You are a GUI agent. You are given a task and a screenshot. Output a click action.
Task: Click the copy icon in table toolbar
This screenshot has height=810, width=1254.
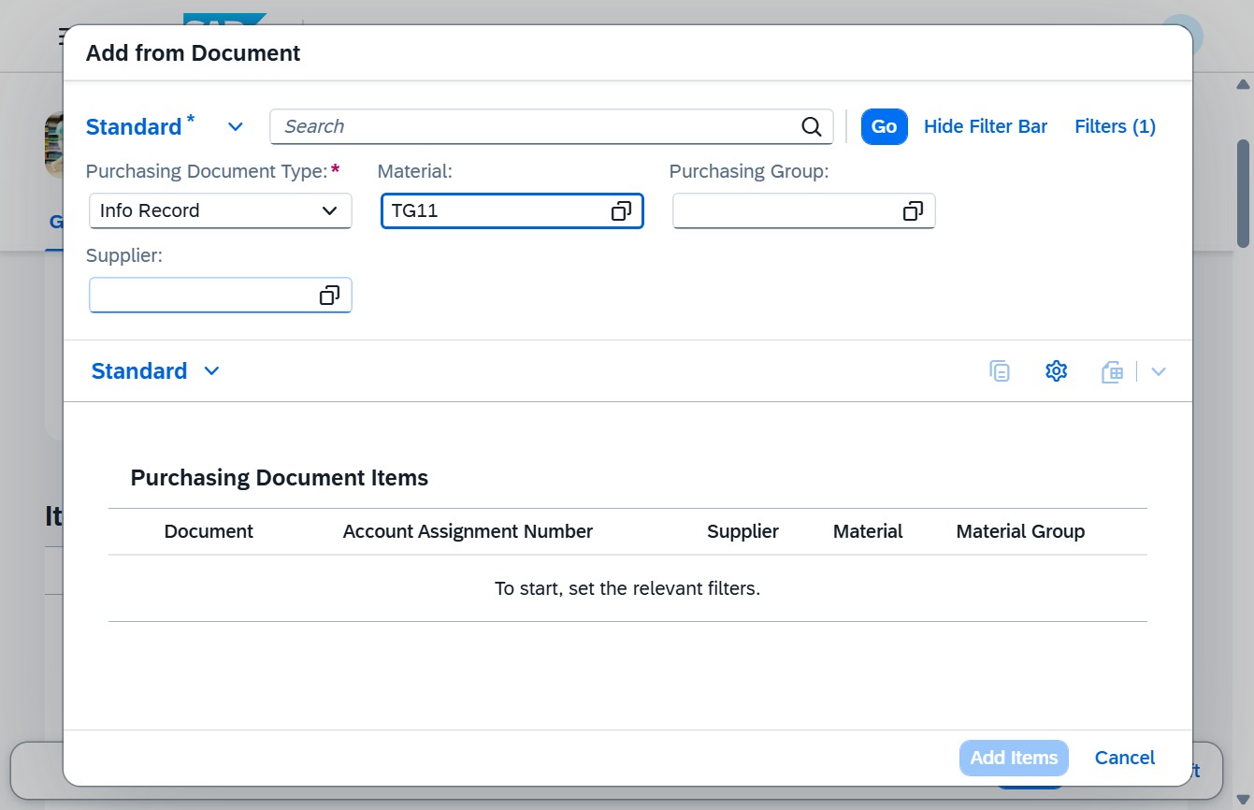coord(1000,371)
